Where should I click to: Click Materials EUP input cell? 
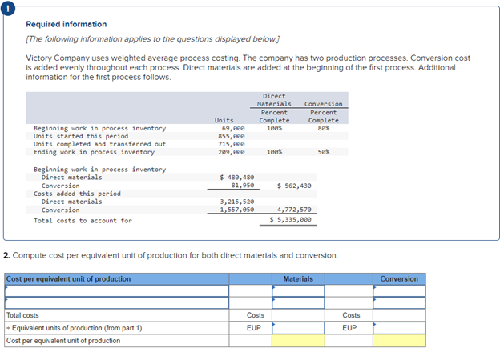298,328
